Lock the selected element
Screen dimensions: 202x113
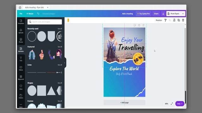click(x=174, y=20)
